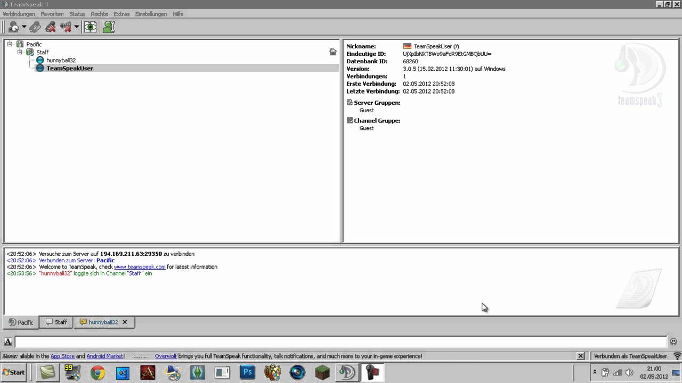The width and height of the screenshot is (682, 383).
Task: Click the German flag beside the nickname
Action: click(x=408, y=46)
